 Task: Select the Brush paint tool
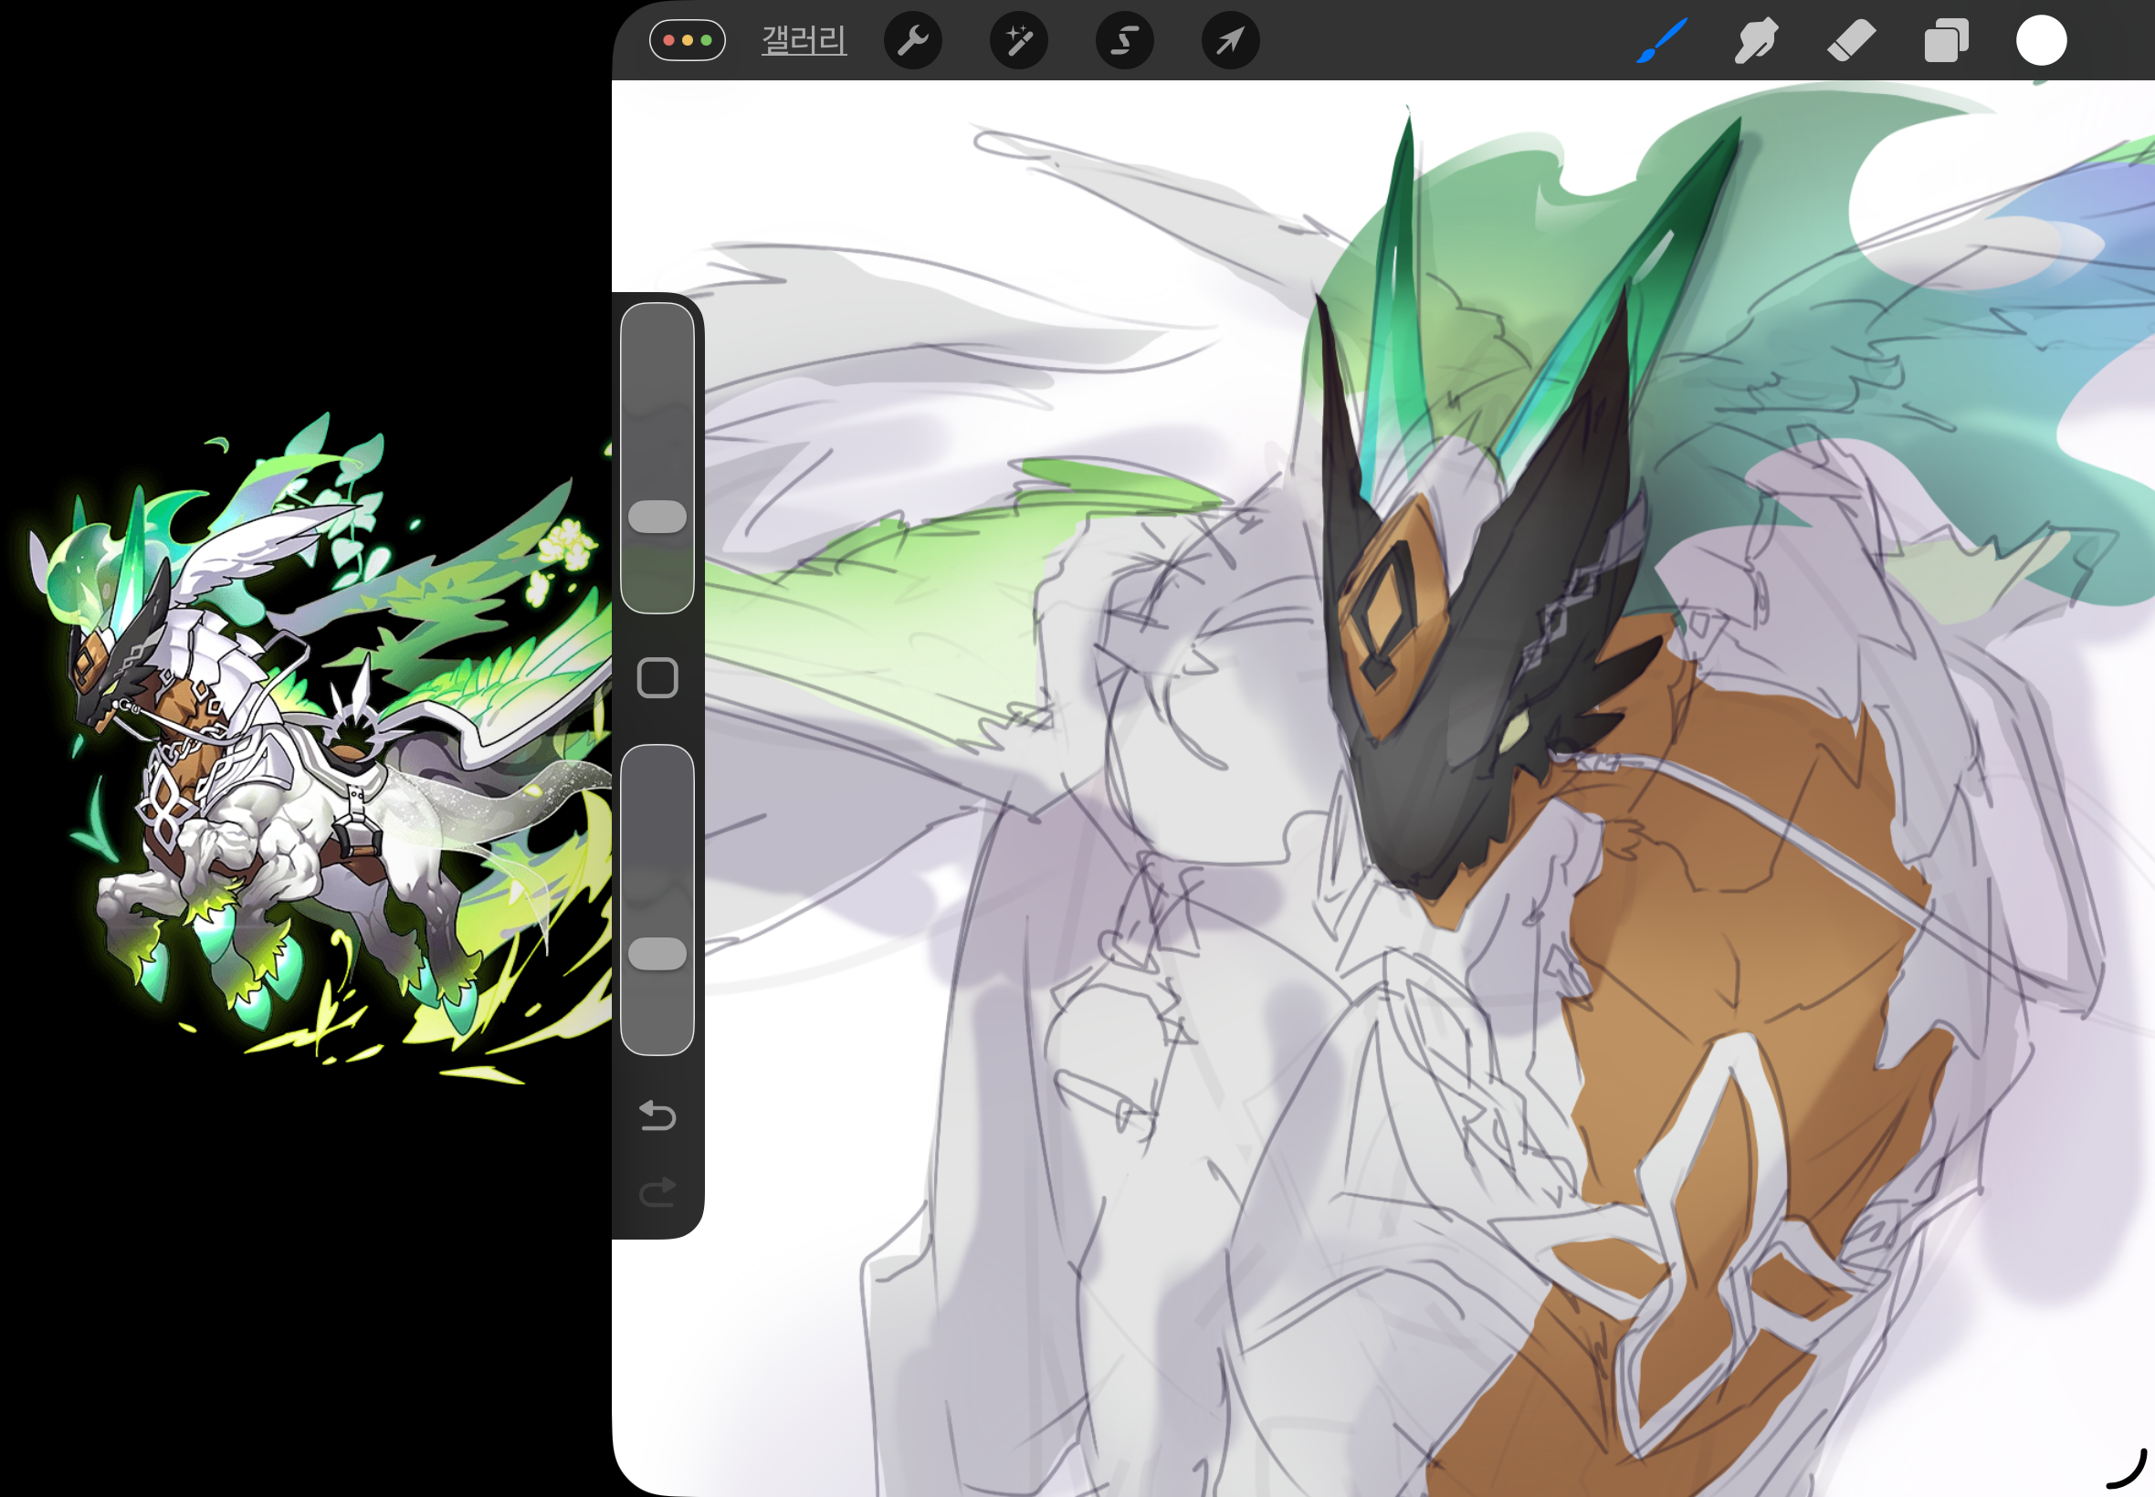[x=1662, y=41]
